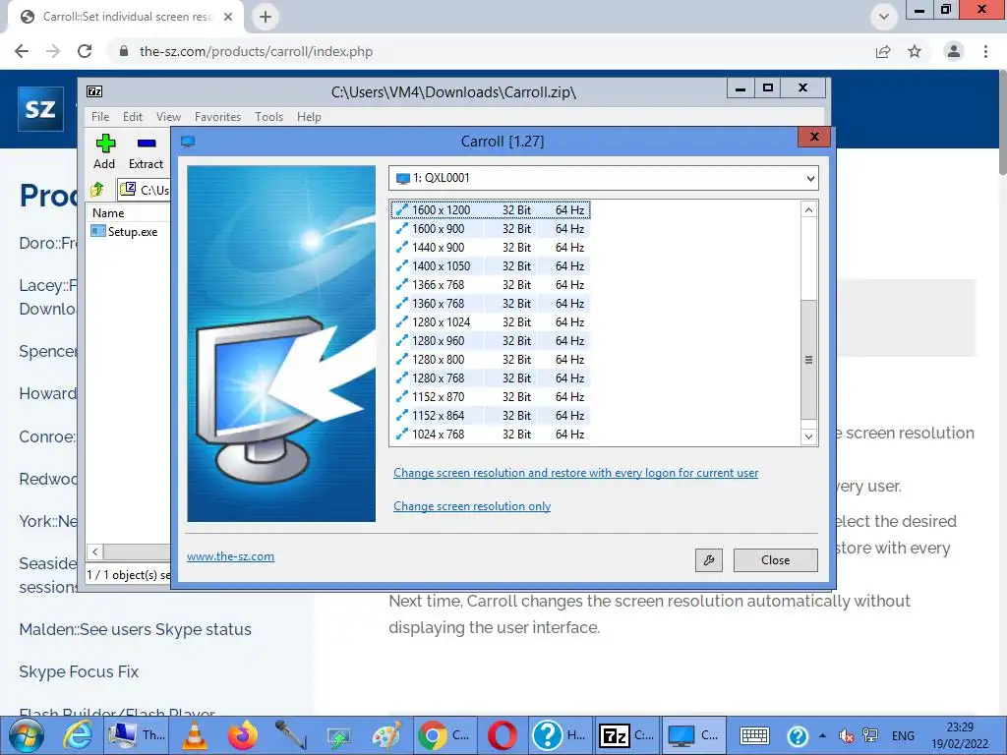The height and width of the screenshot is (755, 1007).
Task: Open Opera browser from taskbar
Action: click(x=503, y=735)
